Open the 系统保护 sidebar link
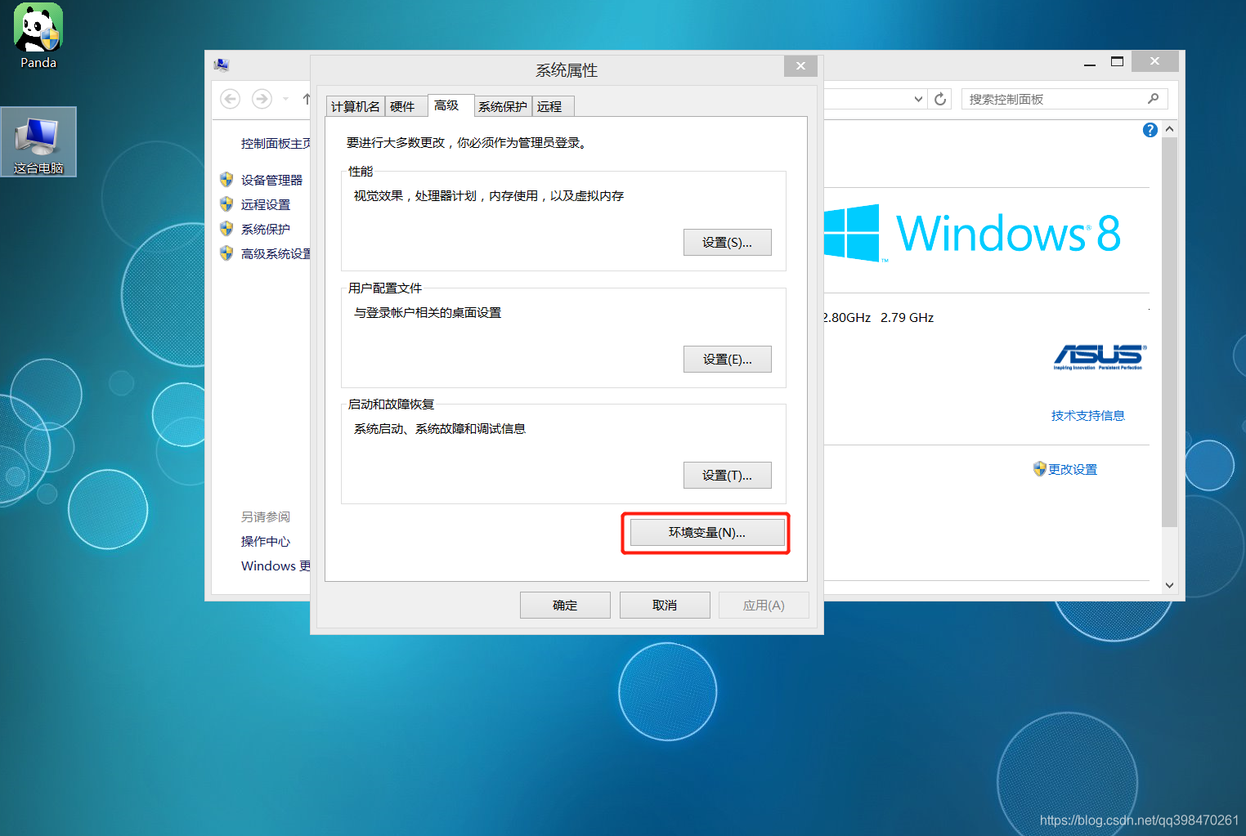The image size is (1246, 836). [x=266, y=229]
